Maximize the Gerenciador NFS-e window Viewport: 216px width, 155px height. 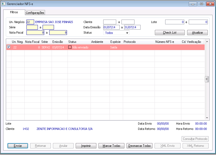(x=201, y=4)
